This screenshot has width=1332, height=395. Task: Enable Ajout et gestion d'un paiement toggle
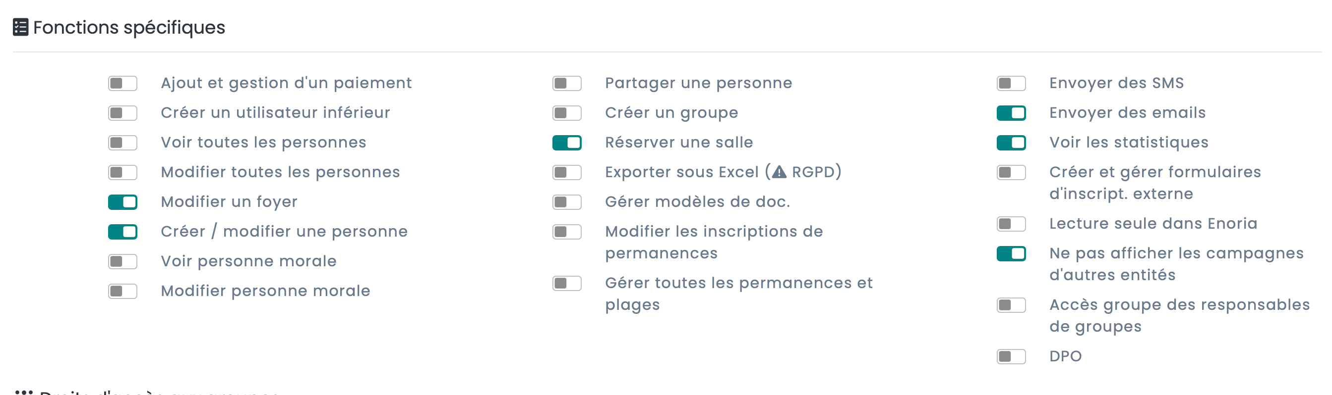pos(122,83)
